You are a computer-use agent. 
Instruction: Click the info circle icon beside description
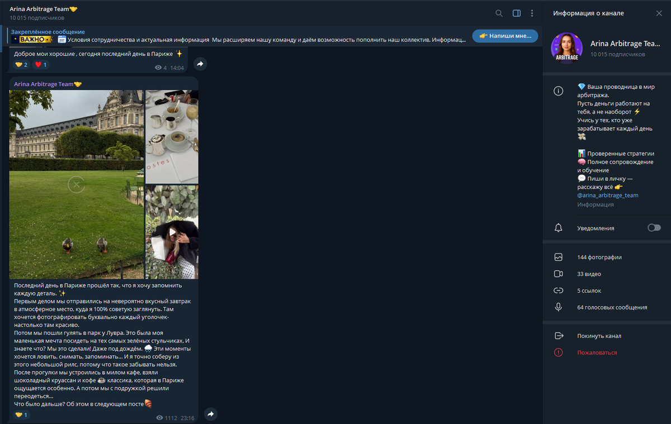click(558, 91)
